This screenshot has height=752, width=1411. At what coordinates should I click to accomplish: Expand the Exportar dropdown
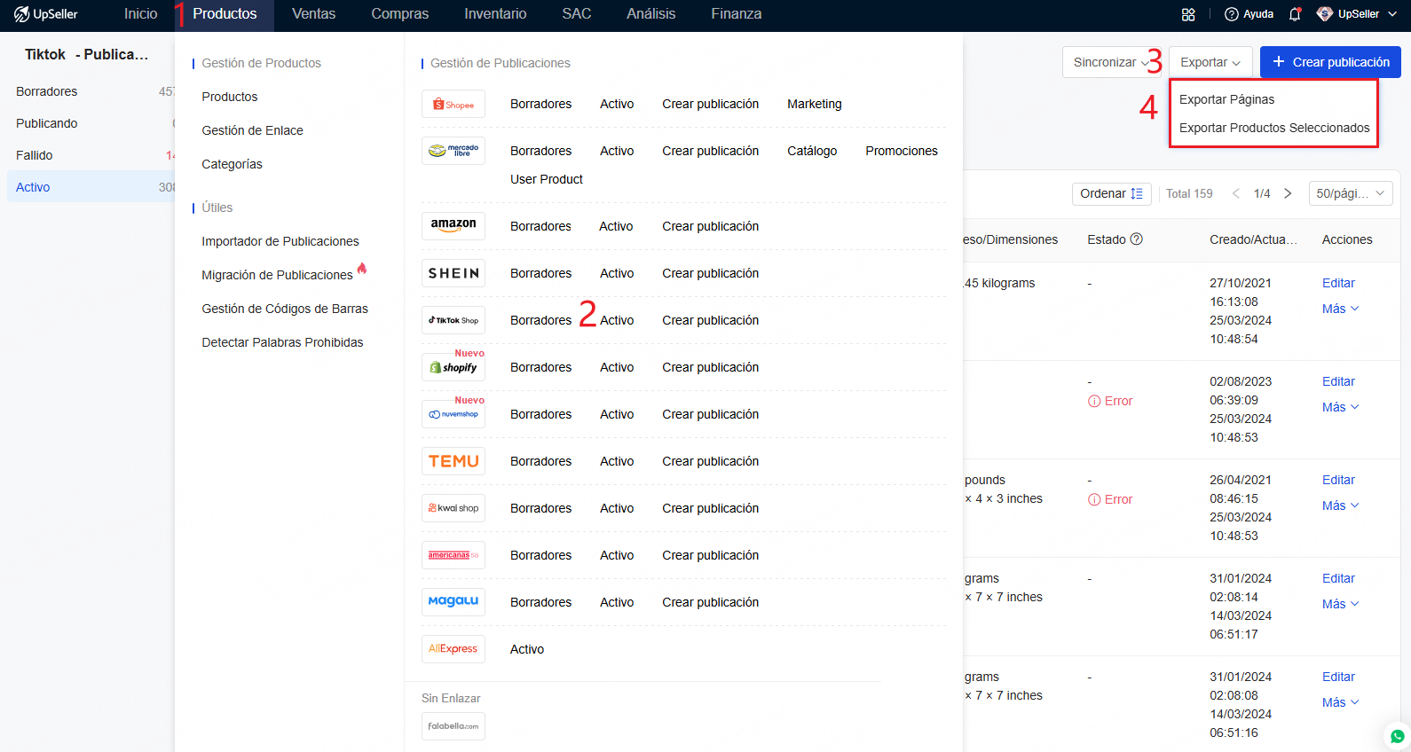pyautogui.click(x=1210, y=62)
